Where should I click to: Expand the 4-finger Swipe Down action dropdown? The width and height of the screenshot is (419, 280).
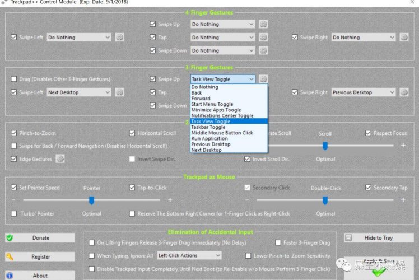point(222,50)
